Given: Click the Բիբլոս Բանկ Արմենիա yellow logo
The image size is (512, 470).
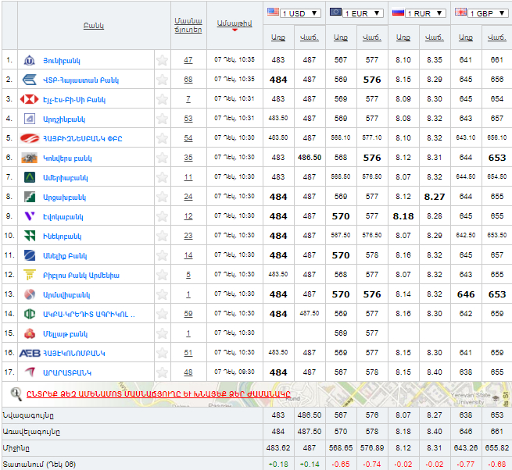Looking at the screenshot, I should tap(30, 275).
